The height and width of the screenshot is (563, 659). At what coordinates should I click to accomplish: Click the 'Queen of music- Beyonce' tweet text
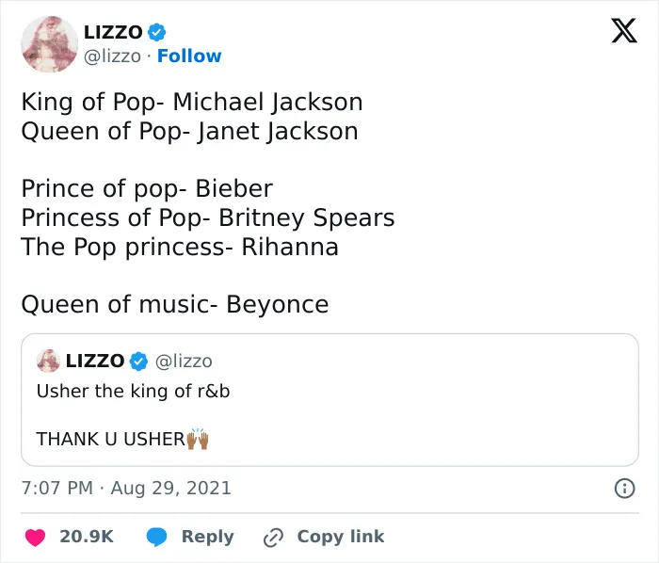[x=175, y=305]
